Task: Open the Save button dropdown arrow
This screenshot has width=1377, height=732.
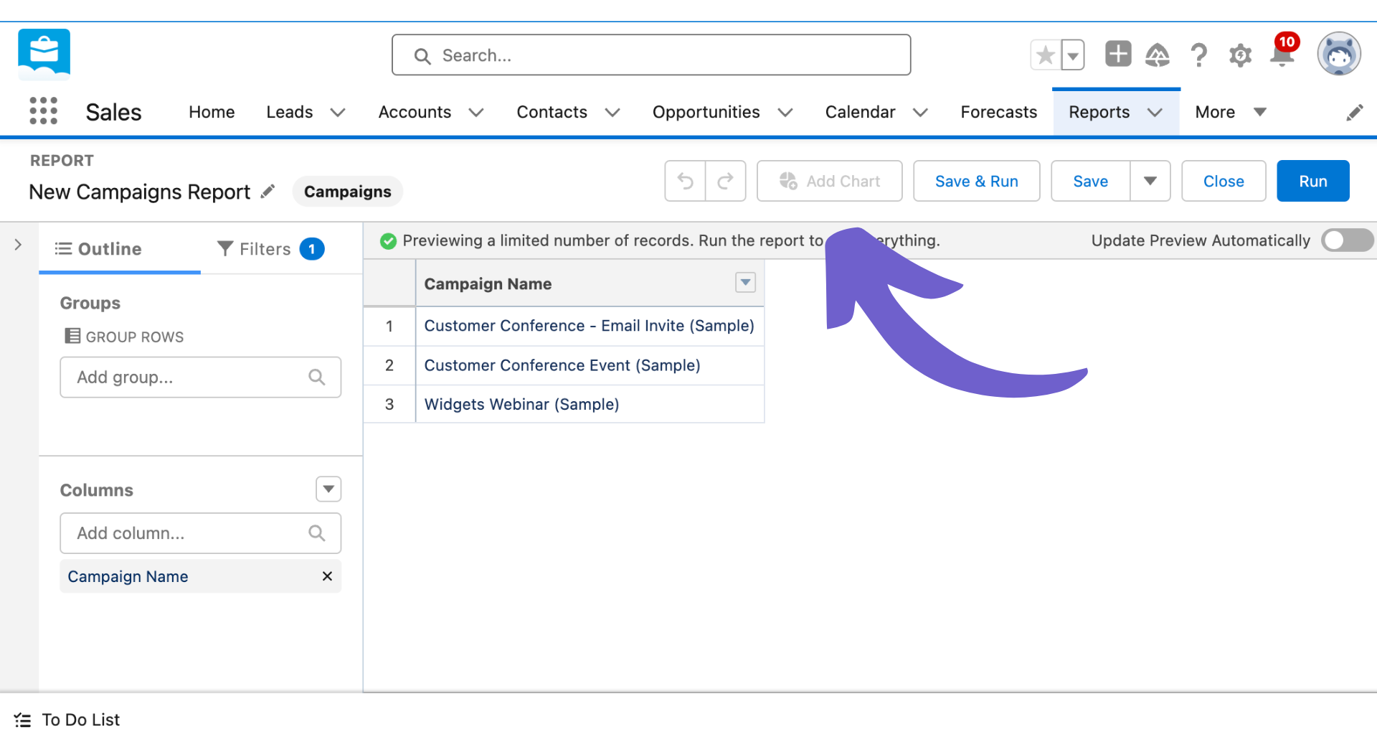Action: (x=1150, y=181)
